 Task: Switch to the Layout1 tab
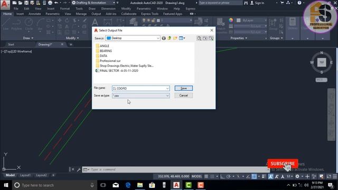pos(25,175)
